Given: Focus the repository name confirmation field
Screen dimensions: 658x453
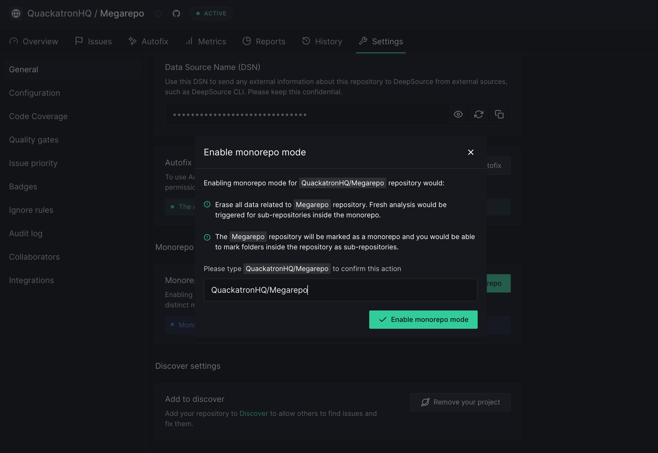Looking at the screenshot, I should [x=340, y=290].
